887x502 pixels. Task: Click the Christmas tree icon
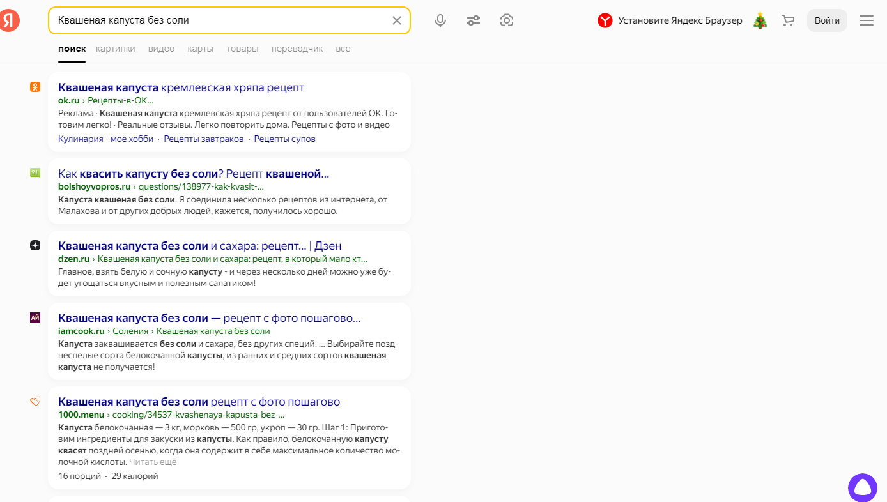coord(760,20)
